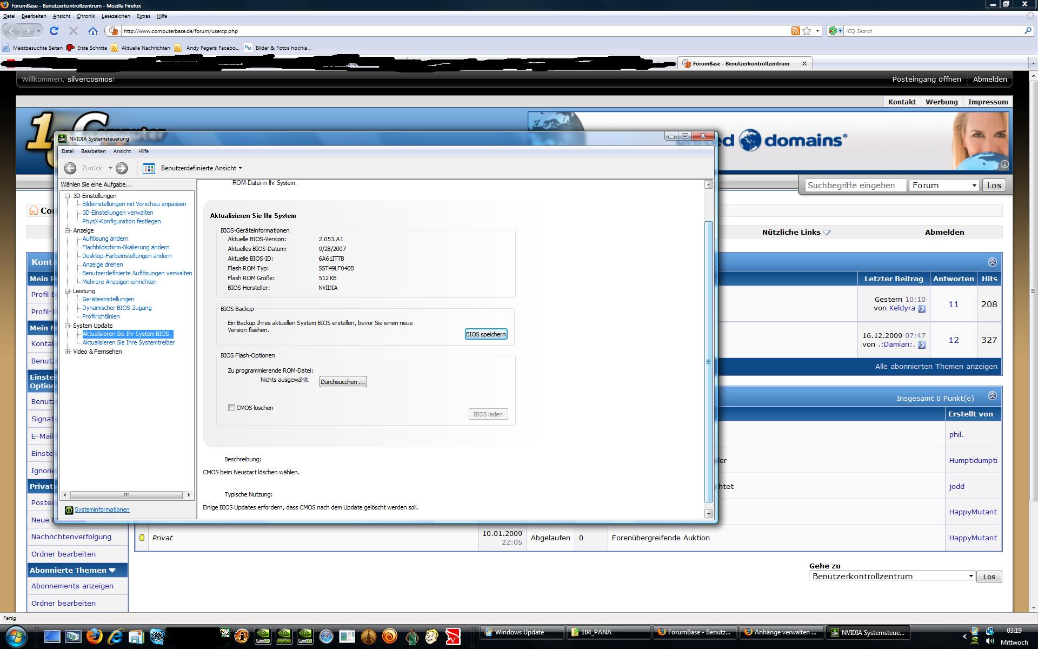
Task: Click the Durchsuchen button for ROM file
Action: (x=343, y=382)
